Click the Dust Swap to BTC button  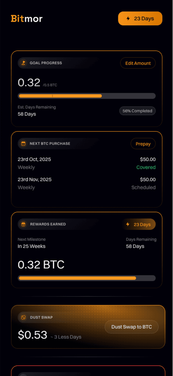(132, 327)
